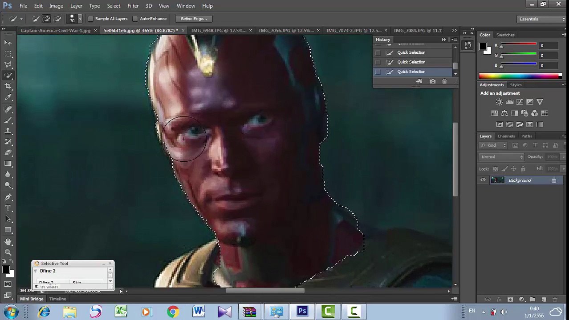Close the IMG_6948.JPG document tab

(x=251, y=31)
